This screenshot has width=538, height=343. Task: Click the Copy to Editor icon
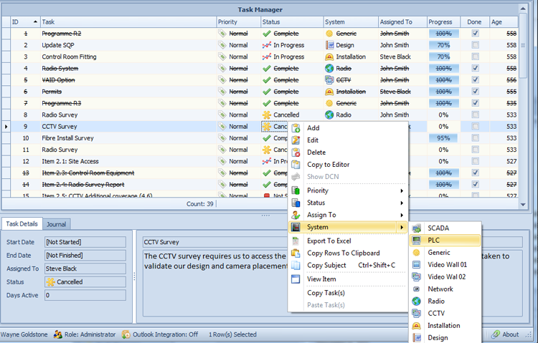point(296,165)
